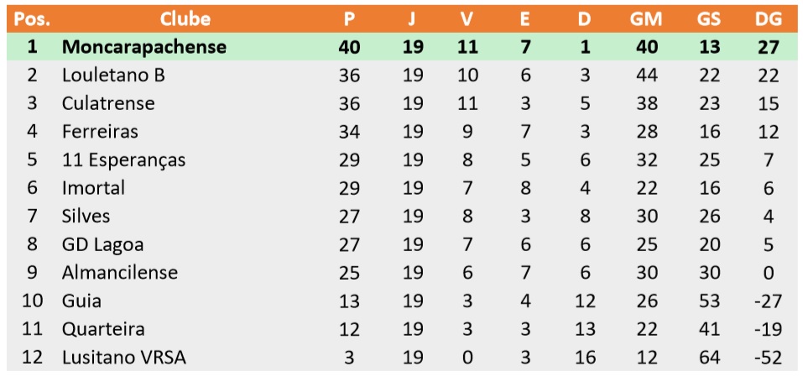Select the GD Lagoa club cell
Screen dimensions: 803x377
tap(102, 245)
